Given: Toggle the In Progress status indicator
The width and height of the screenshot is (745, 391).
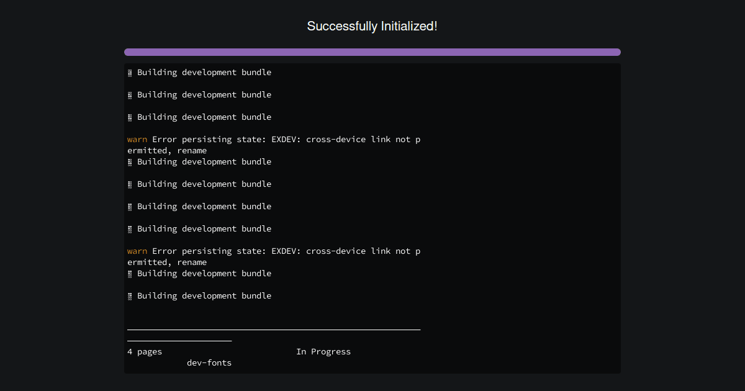Looking at the screenshot, I should point(323,351).
